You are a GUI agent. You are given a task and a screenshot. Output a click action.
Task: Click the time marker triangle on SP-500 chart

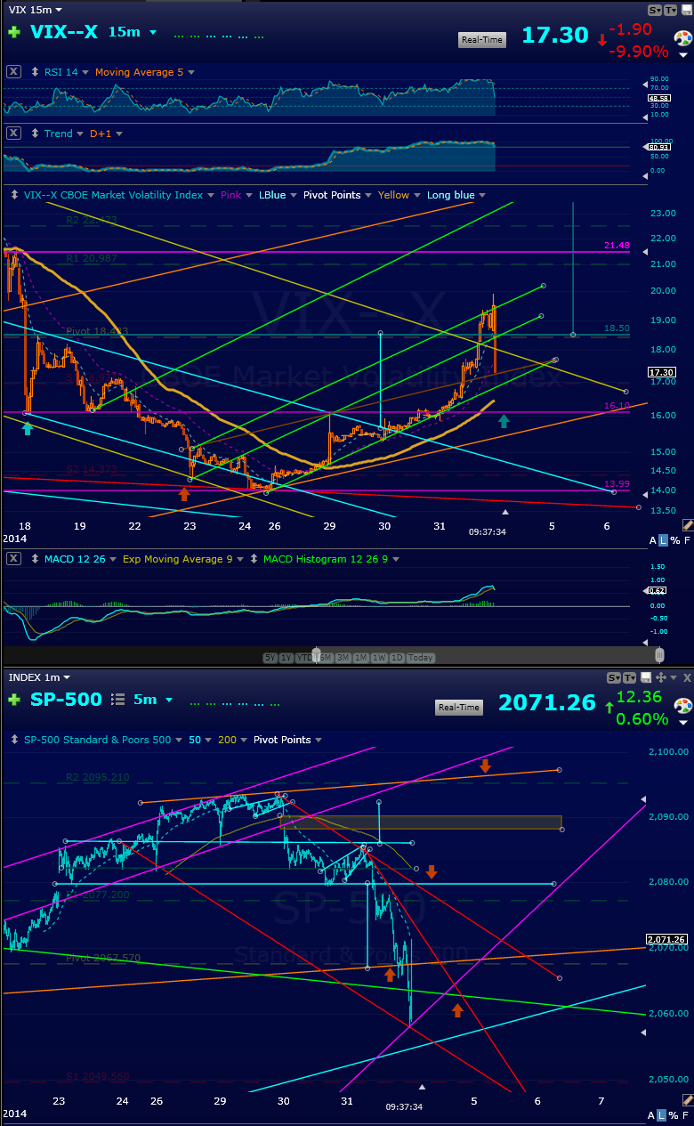point(423,1087)
